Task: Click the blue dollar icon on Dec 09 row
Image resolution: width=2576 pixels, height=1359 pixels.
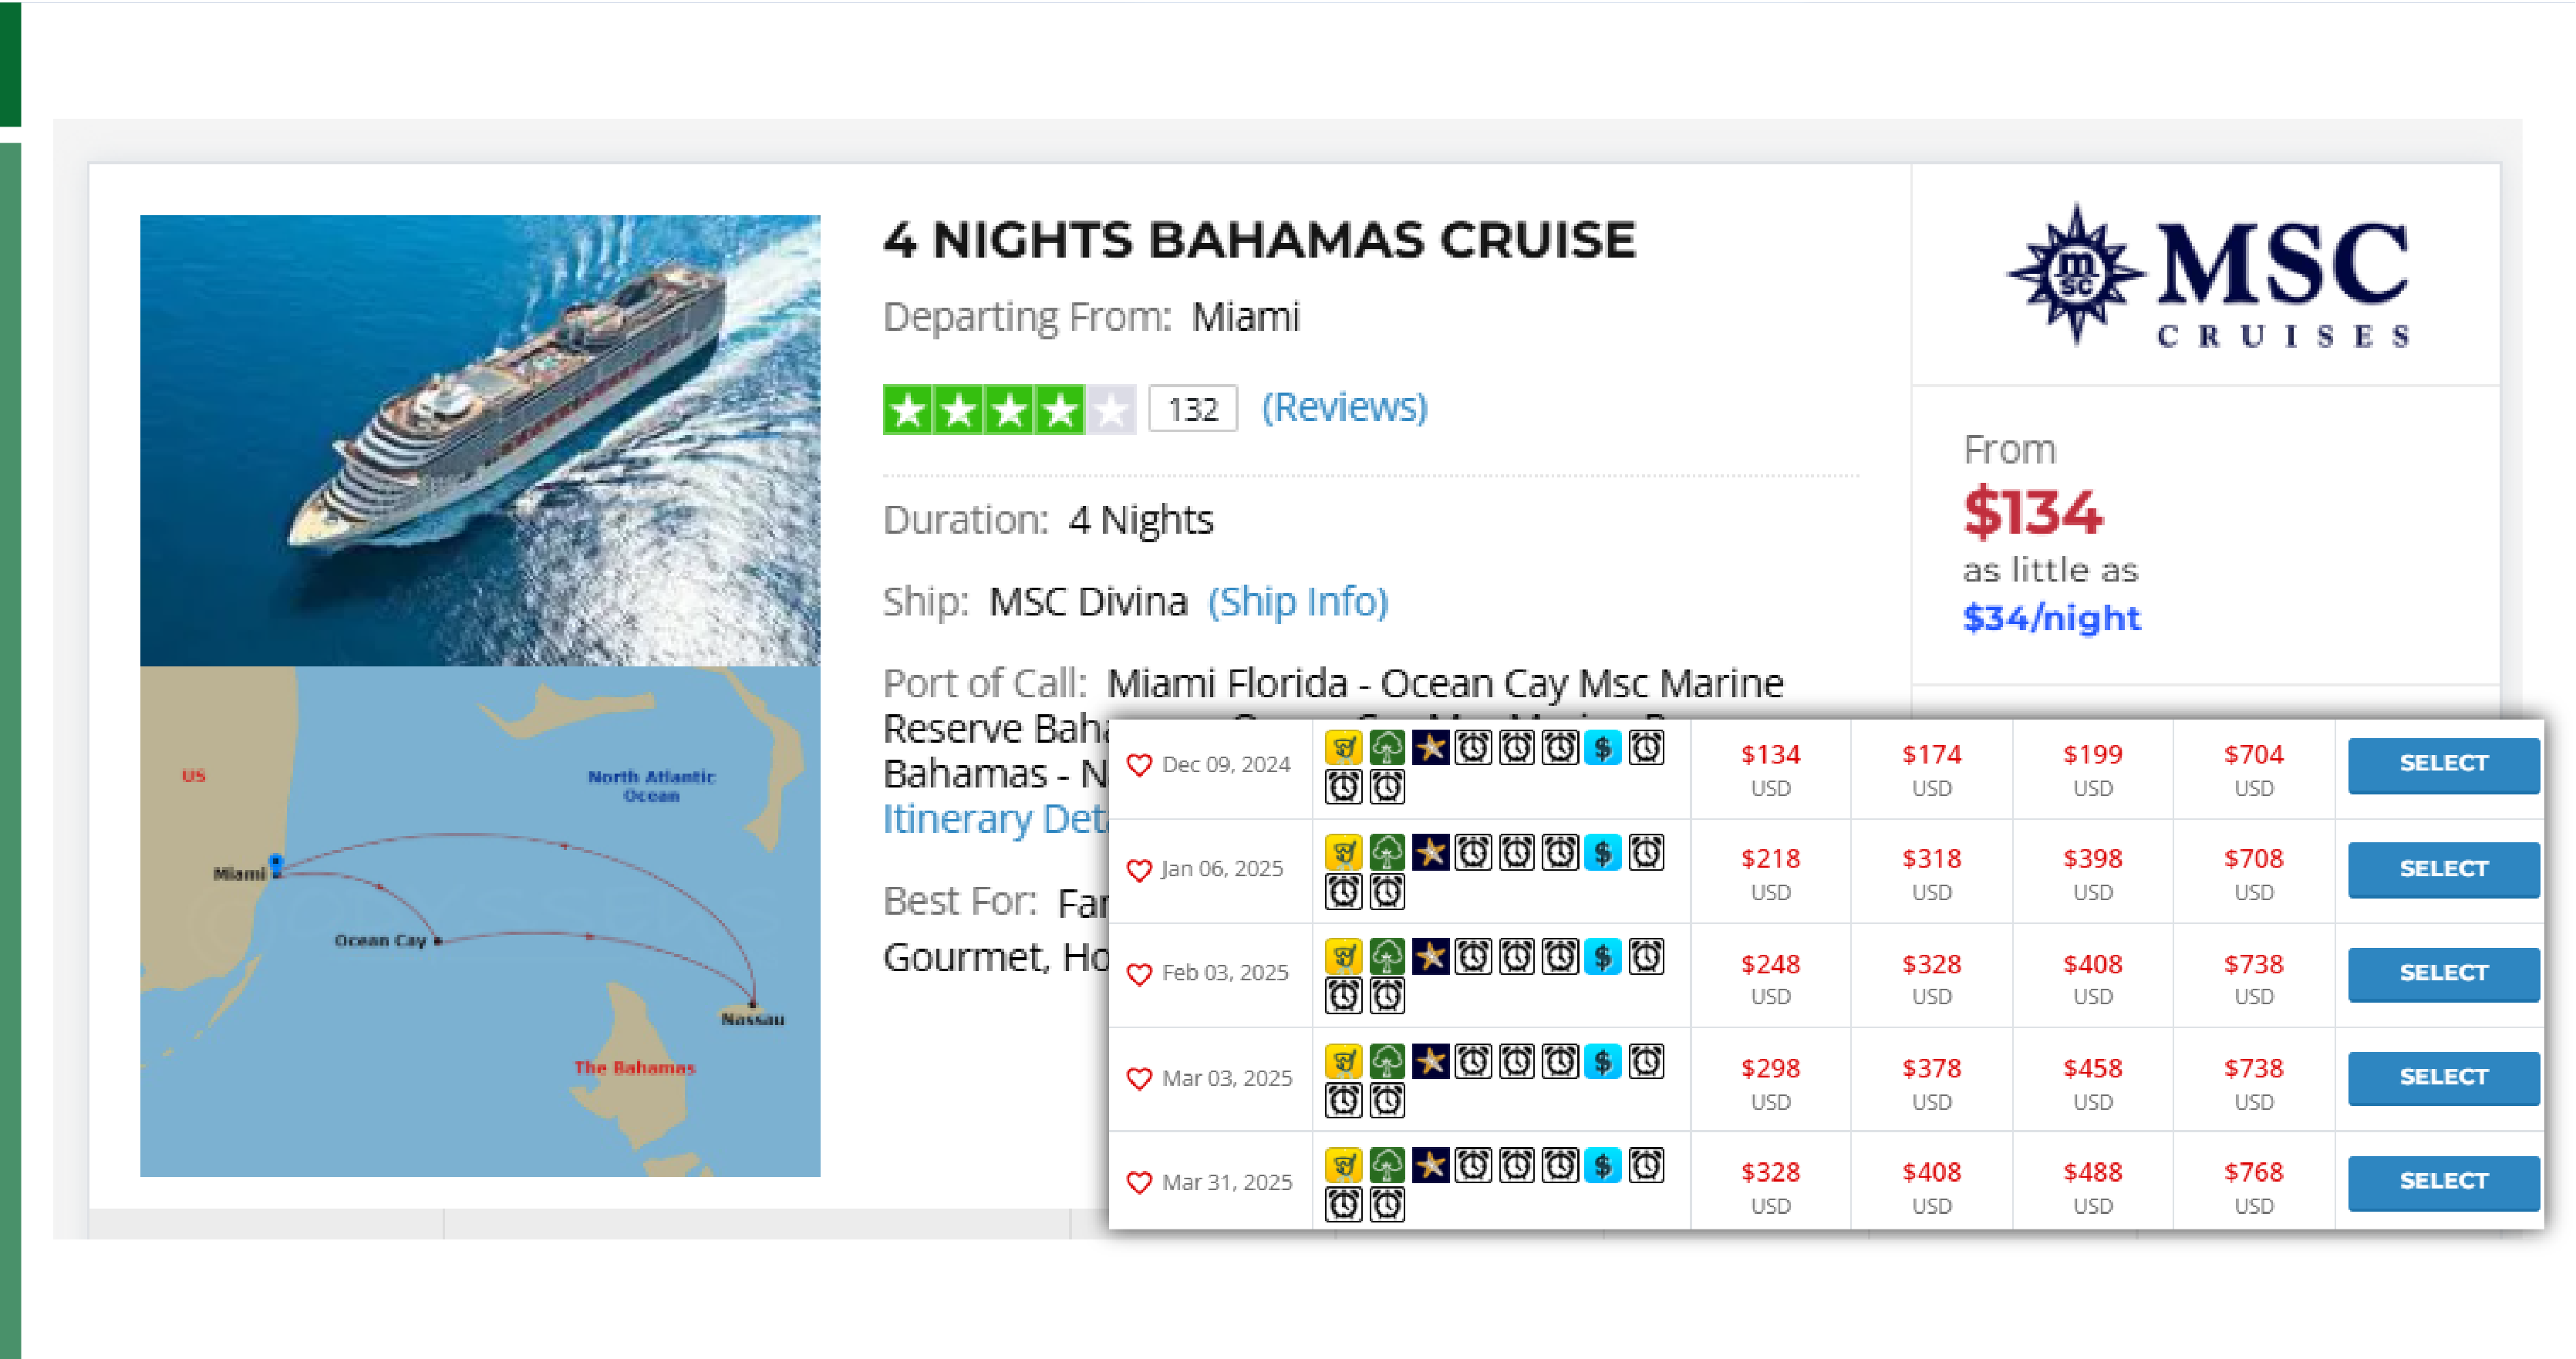Action: pyautogui.click(x=1604, y=748)
